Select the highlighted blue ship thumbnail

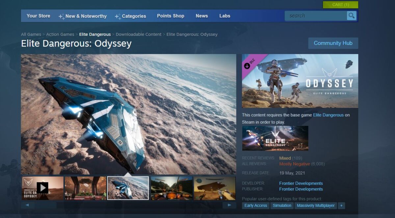[128, 188]
